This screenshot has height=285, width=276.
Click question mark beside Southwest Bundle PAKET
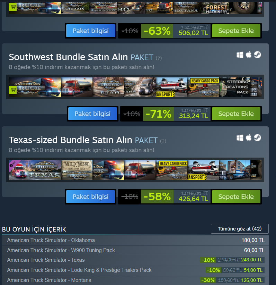(x=159, y=58)
